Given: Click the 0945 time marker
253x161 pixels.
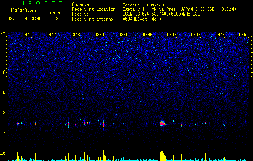Looking at the screenshot, I should click(x=123, y=35).
